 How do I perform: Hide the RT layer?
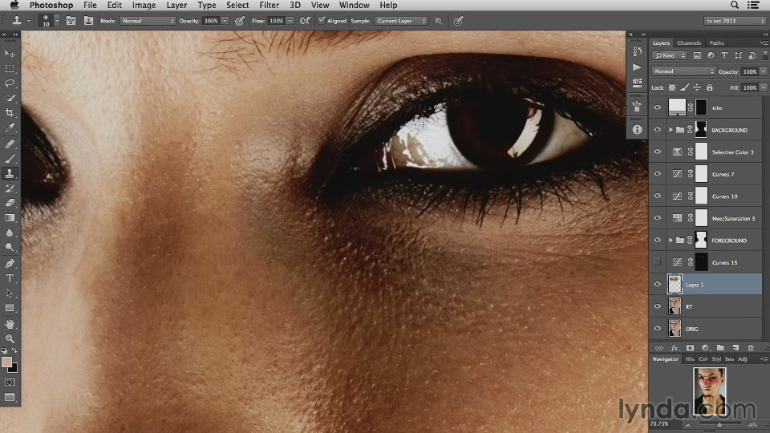click(657, 306)
